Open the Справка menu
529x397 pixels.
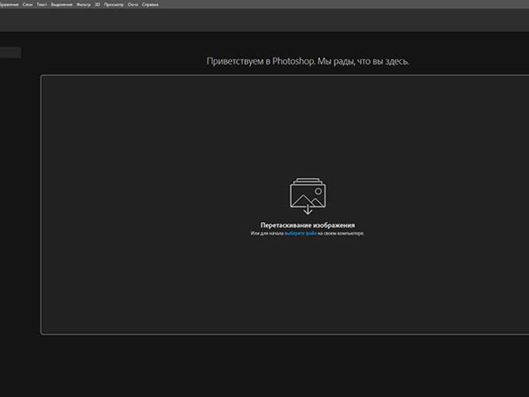(x=150, y=5)
